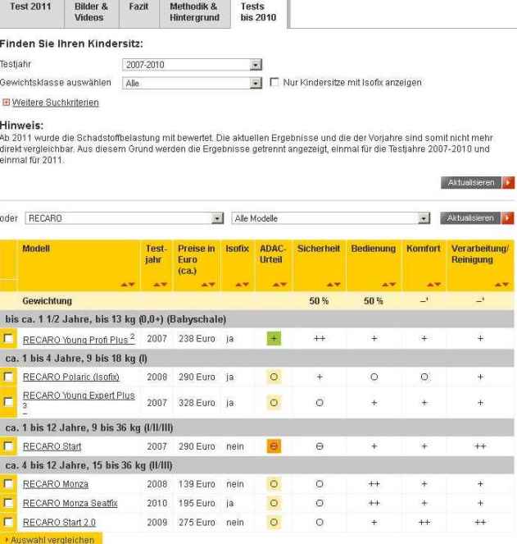Sort by Isofix column arrows
The height and width of the screenshot is (544, 517).
click(241, 283)
